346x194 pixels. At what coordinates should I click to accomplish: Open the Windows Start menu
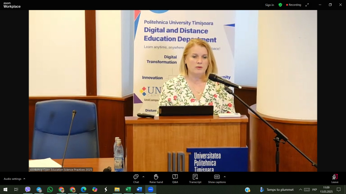pyautogui.click(x=6, y=189)
